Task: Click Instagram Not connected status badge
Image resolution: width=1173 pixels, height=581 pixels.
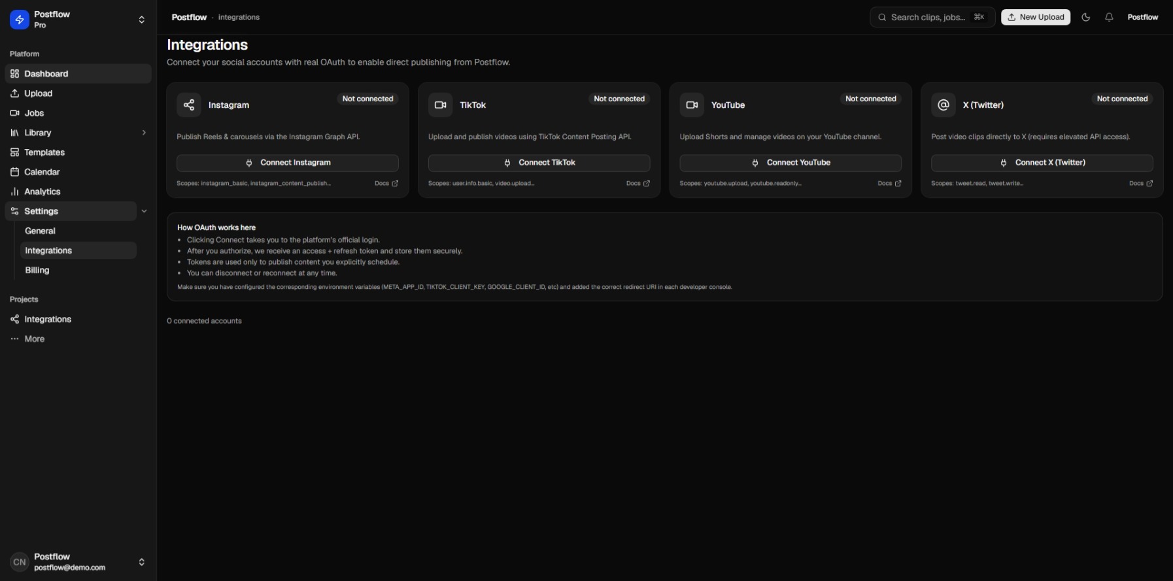Action: [368, 99]
